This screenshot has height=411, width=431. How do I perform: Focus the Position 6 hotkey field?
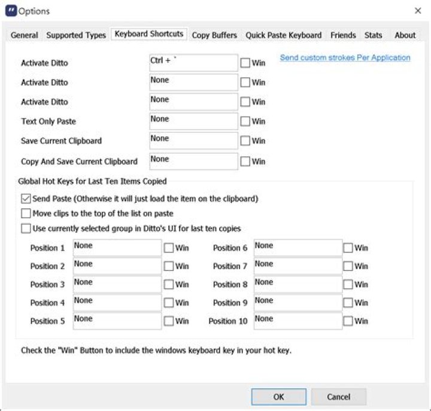[298, 248]
